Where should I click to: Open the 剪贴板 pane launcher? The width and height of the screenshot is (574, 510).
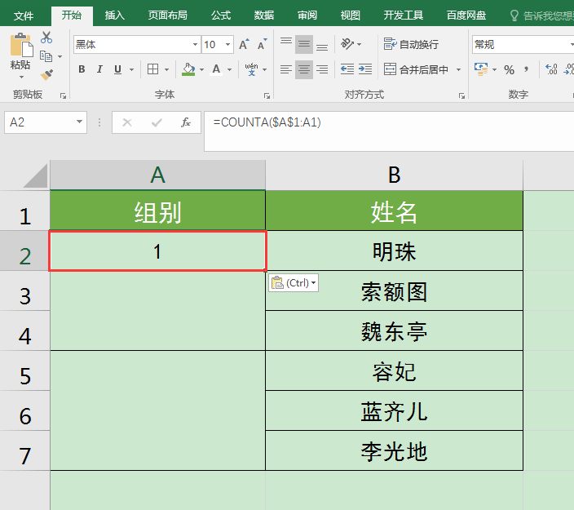[63, 96]
